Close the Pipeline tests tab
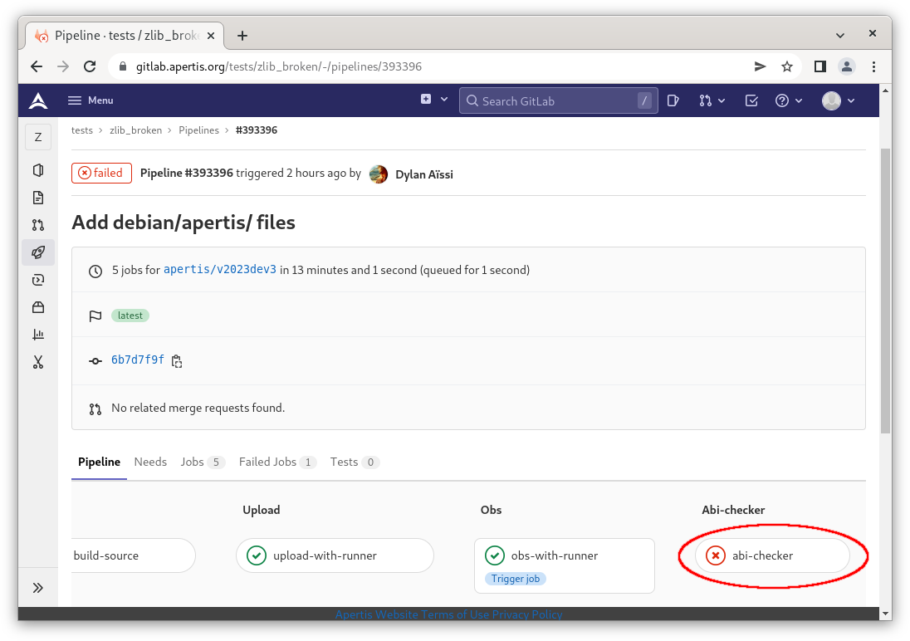The image size is (910, 641). pos(211,36)
